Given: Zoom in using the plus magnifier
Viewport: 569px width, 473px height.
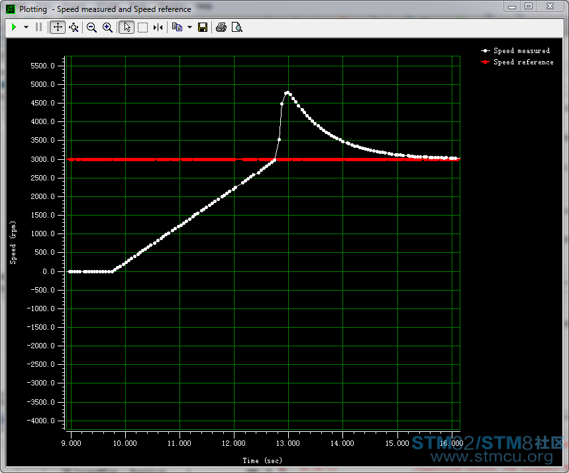Looking at the screenshot, I should coord(107,27).
